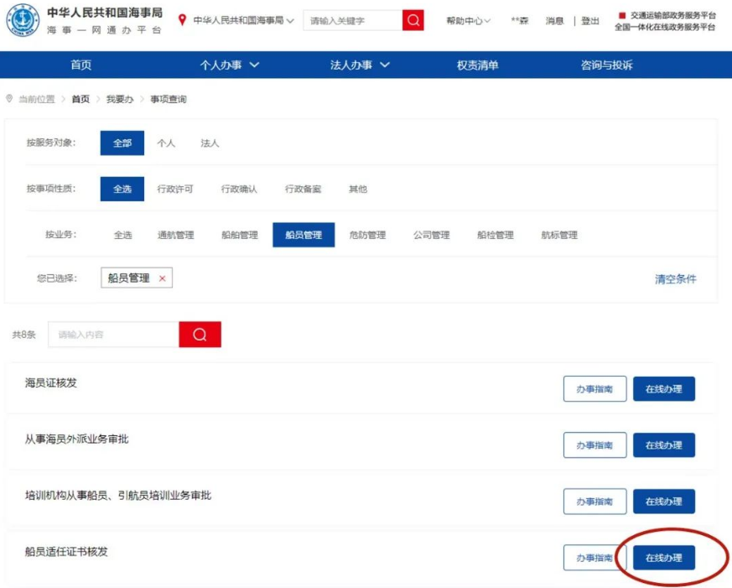Remove the 船员管理 filter tag with red X

(162, 278)
